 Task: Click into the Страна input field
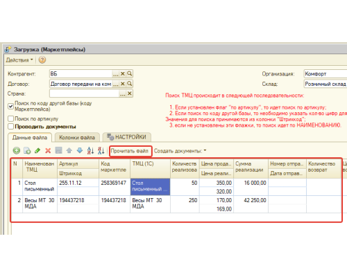point(84,93)
